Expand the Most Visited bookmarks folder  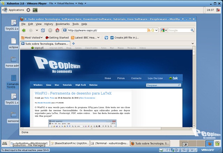[x=32, y=38]
